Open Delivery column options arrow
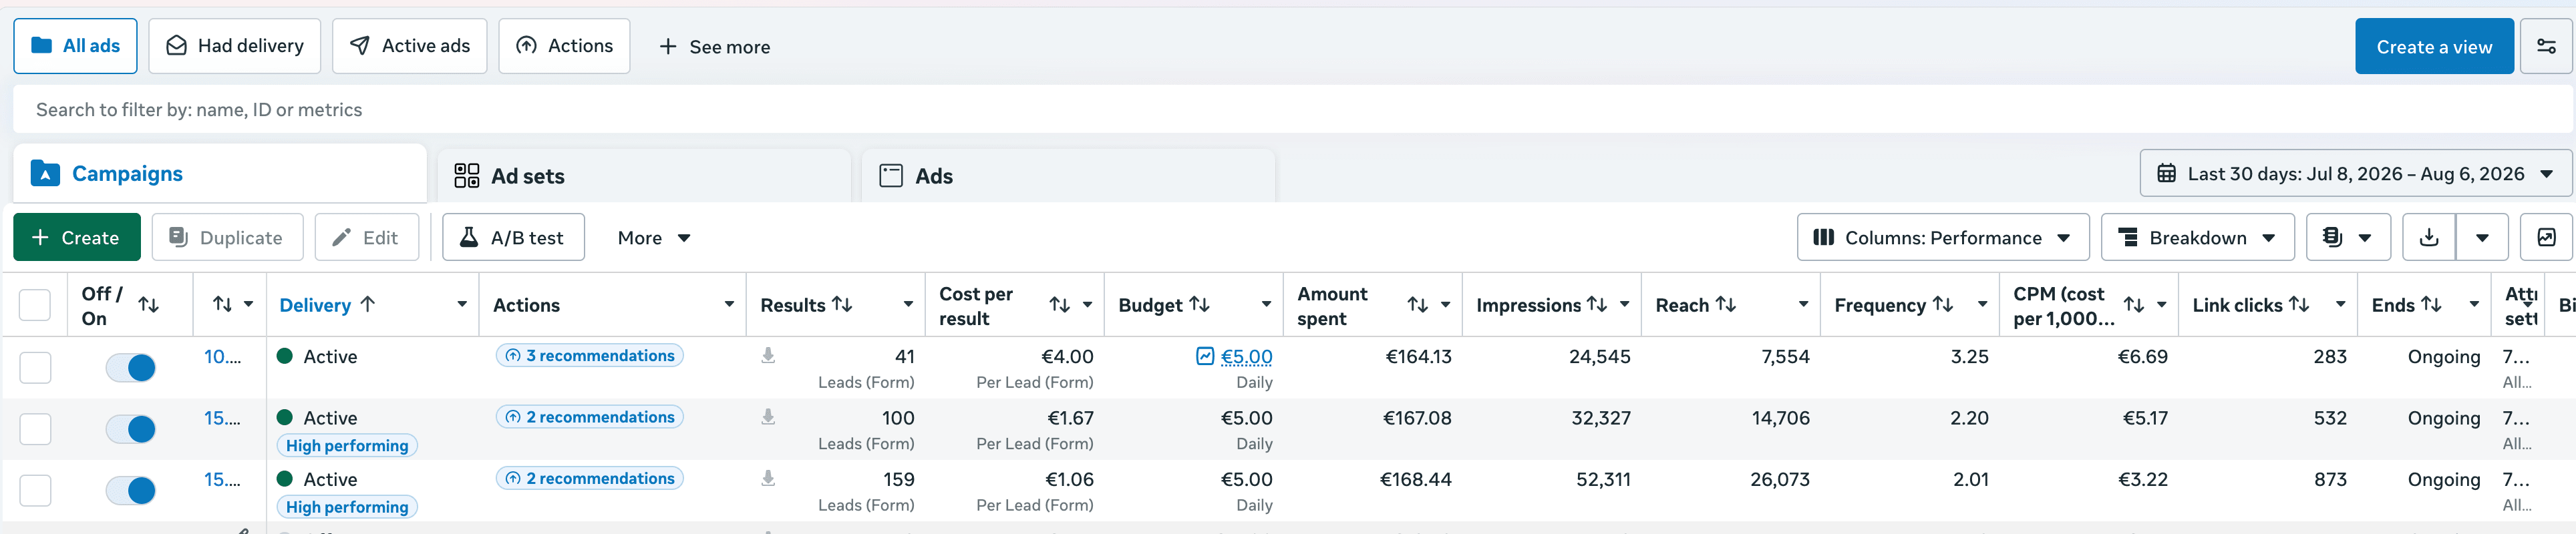Viewport: 2576px width, 534px height. click(x=461, y=304)
